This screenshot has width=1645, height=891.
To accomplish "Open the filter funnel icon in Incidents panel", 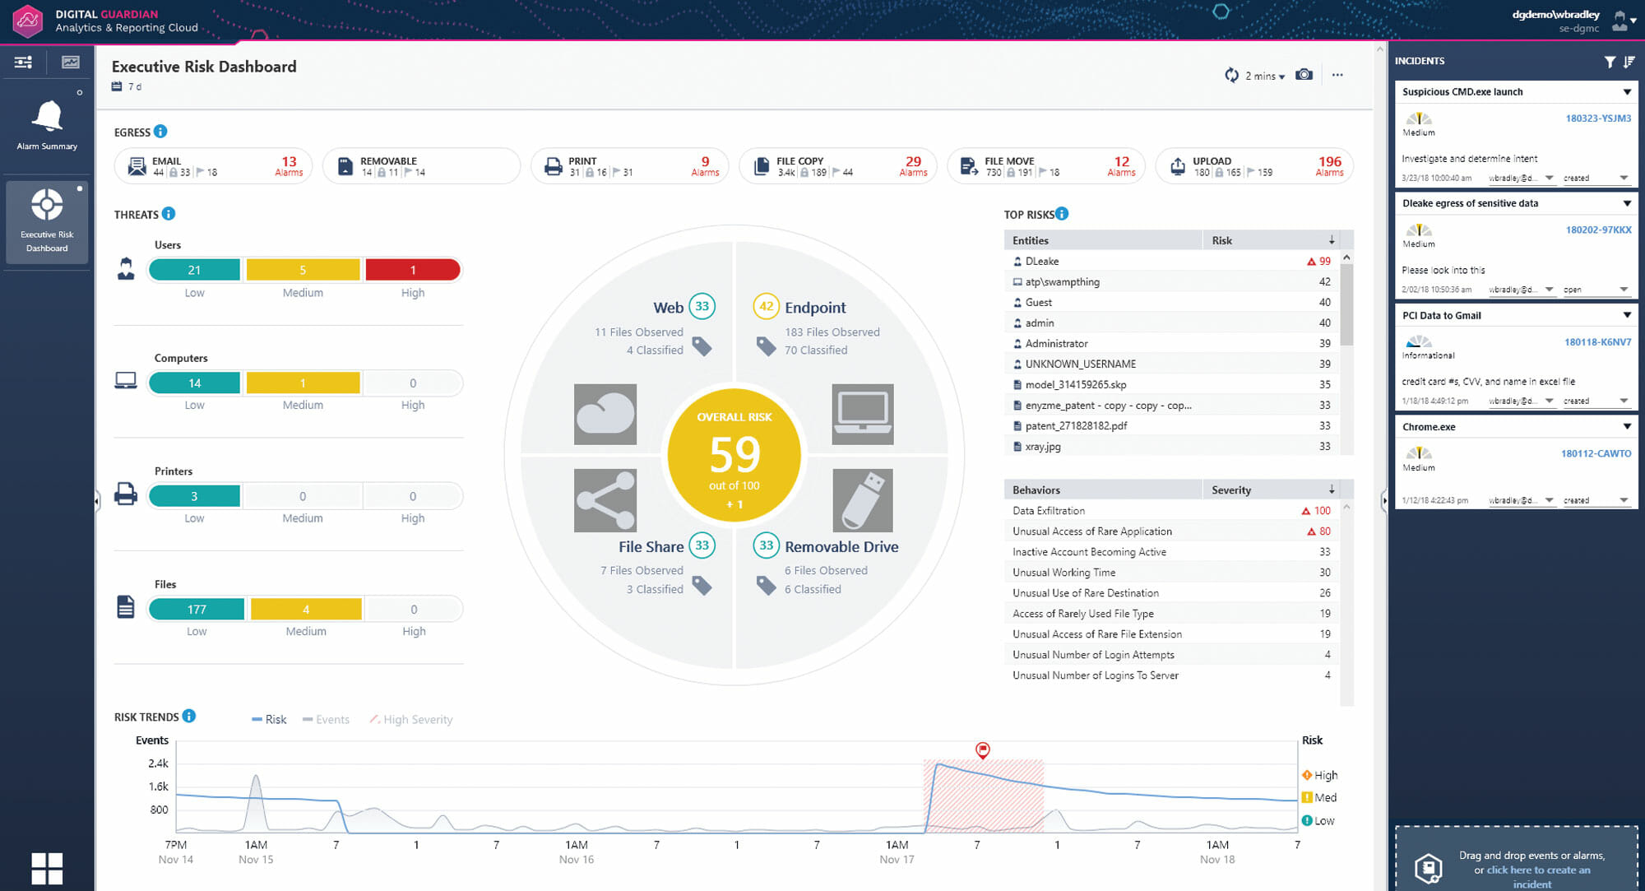I will click(x=1610, y=61).
